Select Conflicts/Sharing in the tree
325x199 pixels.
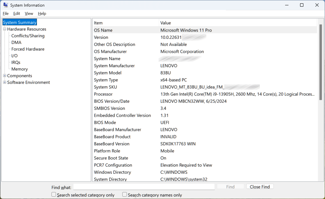tap(28, 36)
